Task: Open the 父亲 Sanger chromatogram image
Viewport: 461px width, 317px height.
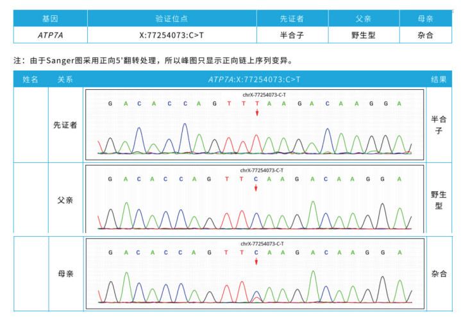Action: (x=254, y=199)
